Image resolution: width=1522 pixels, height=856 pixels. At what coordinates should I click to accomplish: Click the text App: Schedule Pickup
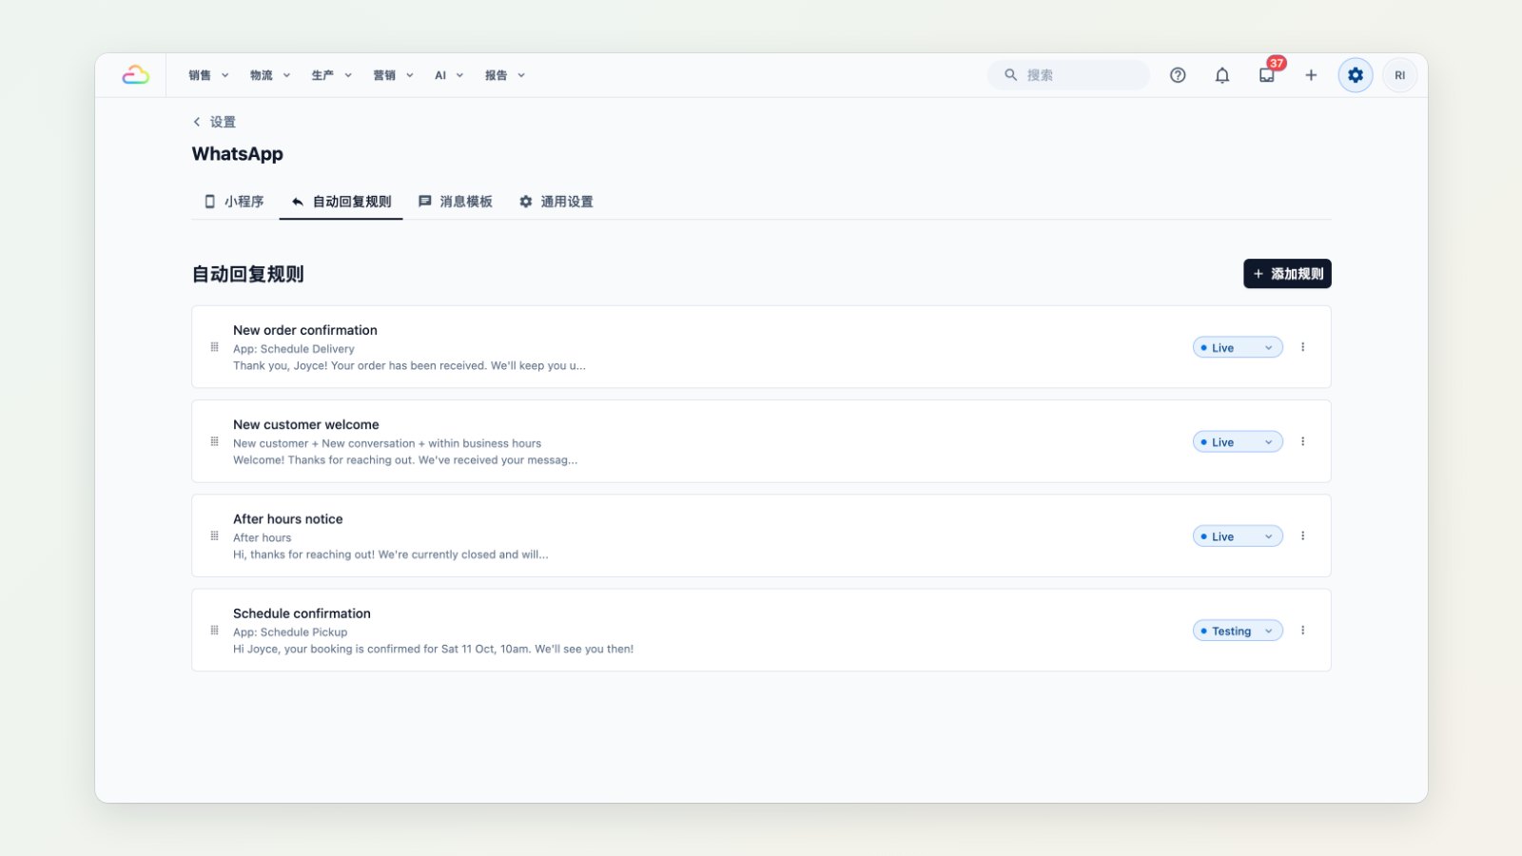[290, 632]
